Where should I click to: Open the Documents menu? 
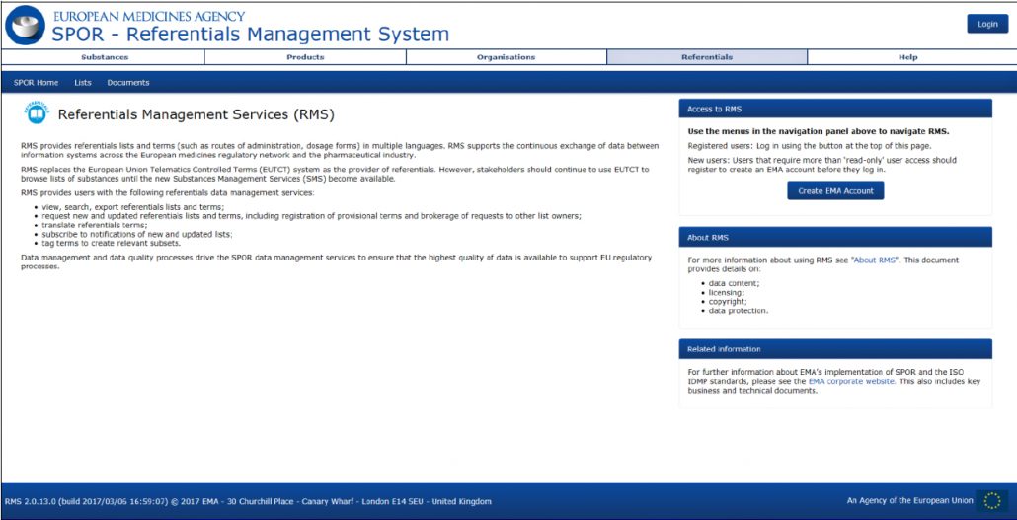pyautogui.click(x=128, y=82)
